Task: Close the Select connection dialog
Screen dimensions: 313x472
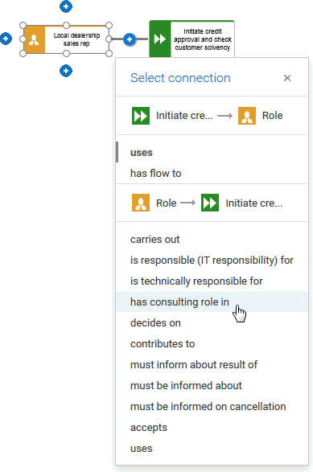Action: pyautogui.click(x=287, y=78)
